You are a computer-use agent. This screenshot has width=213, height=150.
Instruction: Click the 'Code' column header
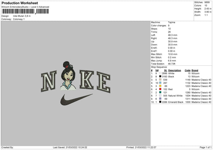point(187,70)
